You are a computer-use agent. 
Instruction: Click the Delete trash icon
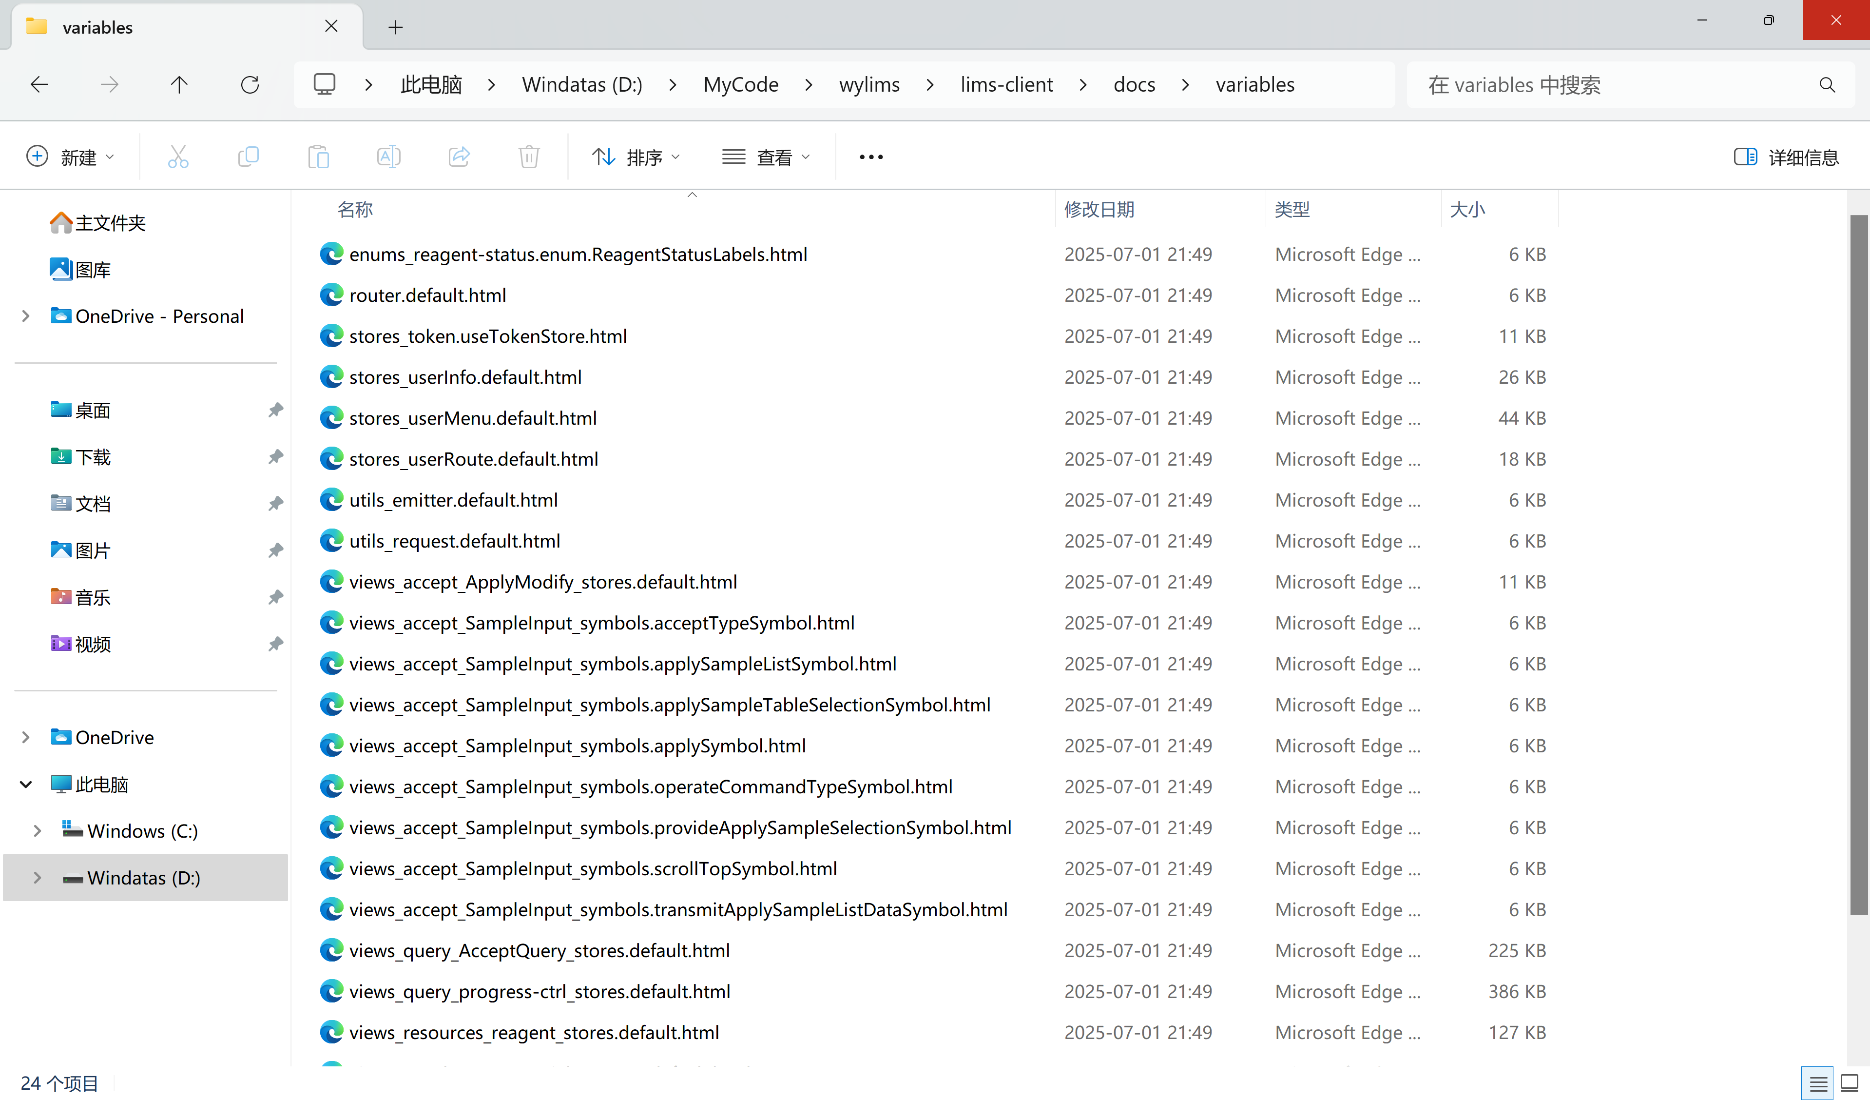pos(528,157)
